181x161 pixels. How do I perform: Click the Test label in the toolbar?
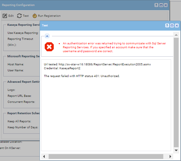pos(26,16)
